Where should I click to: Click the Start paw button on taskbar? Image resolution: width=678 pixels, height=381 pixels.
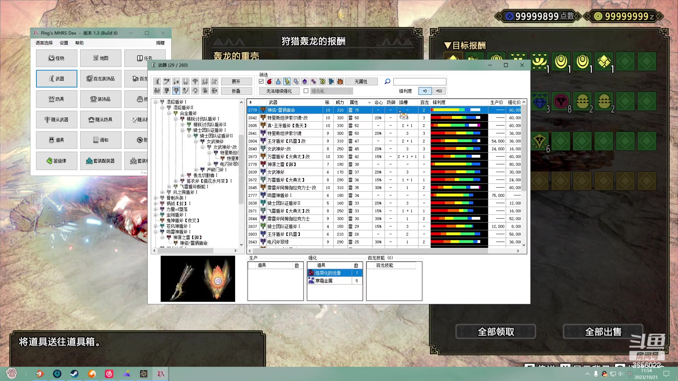point(11,373)
